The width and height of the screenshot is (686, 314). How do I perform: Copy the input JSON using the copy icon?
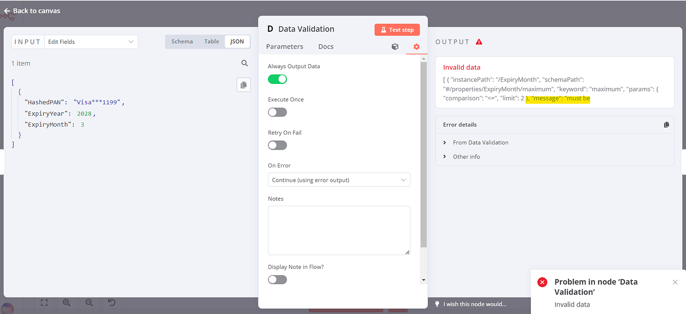pyautogui.click(x=244, y=84)
